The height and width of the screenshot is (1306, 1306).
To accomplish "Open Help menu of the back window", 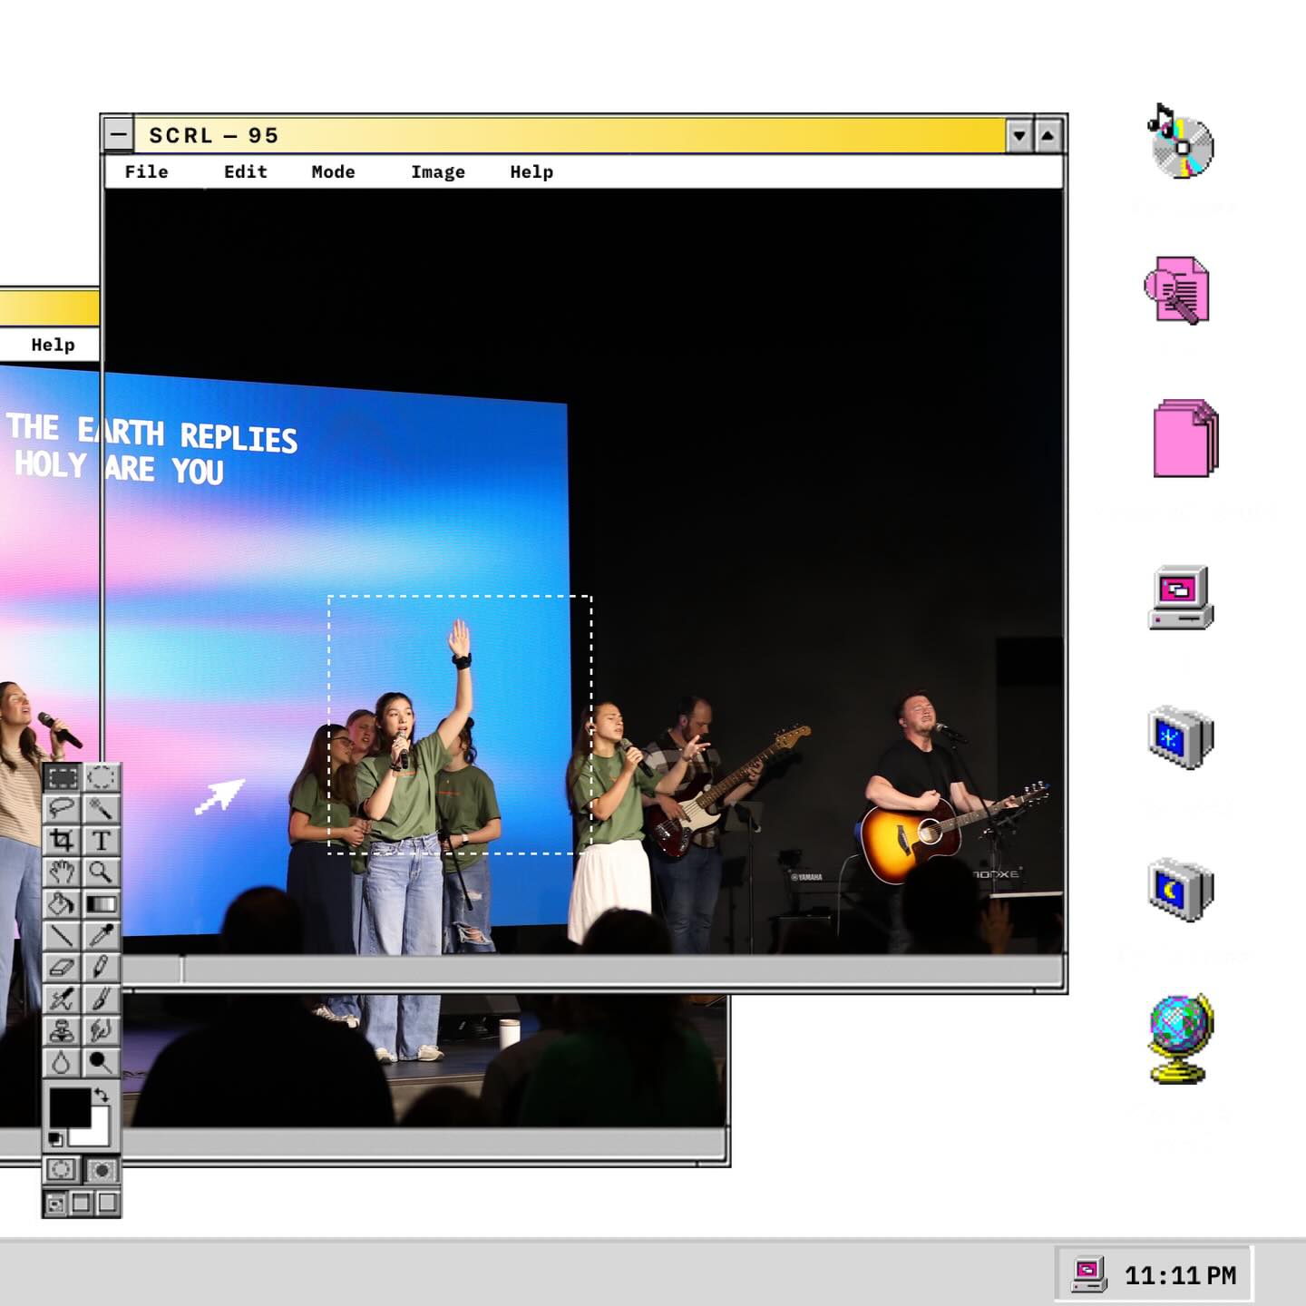I will tap(53, 345).
